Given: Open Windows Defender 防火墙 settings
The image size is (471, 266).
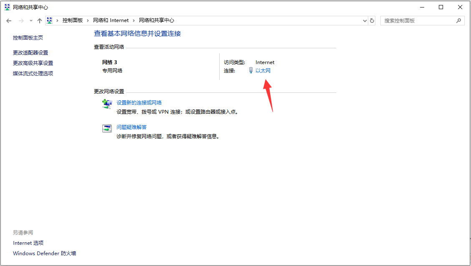Looking at the screenshot, I should 43,253.
